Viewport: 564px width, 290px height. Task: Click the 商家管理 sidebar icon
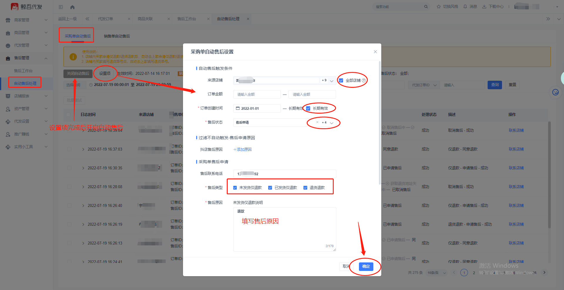[x=8, y=20]
